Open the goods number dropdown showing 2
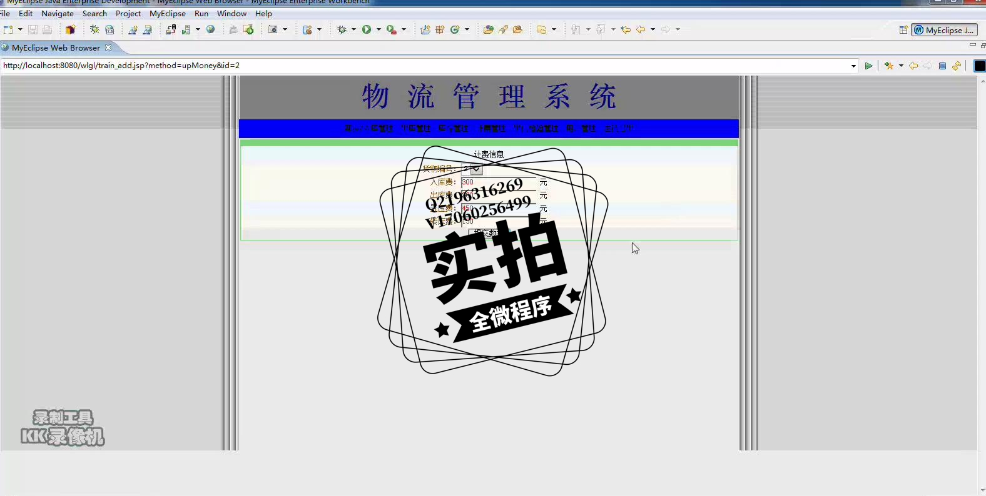 coord(472,169)
